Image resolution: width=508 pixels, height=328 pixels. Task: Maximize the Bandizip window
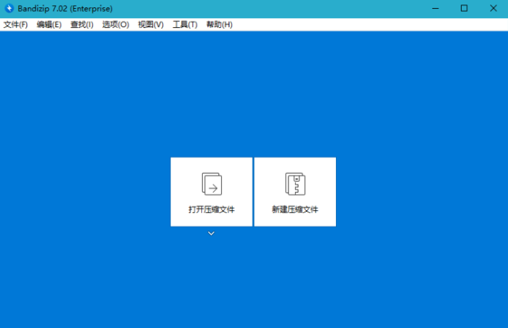[464, 8]
